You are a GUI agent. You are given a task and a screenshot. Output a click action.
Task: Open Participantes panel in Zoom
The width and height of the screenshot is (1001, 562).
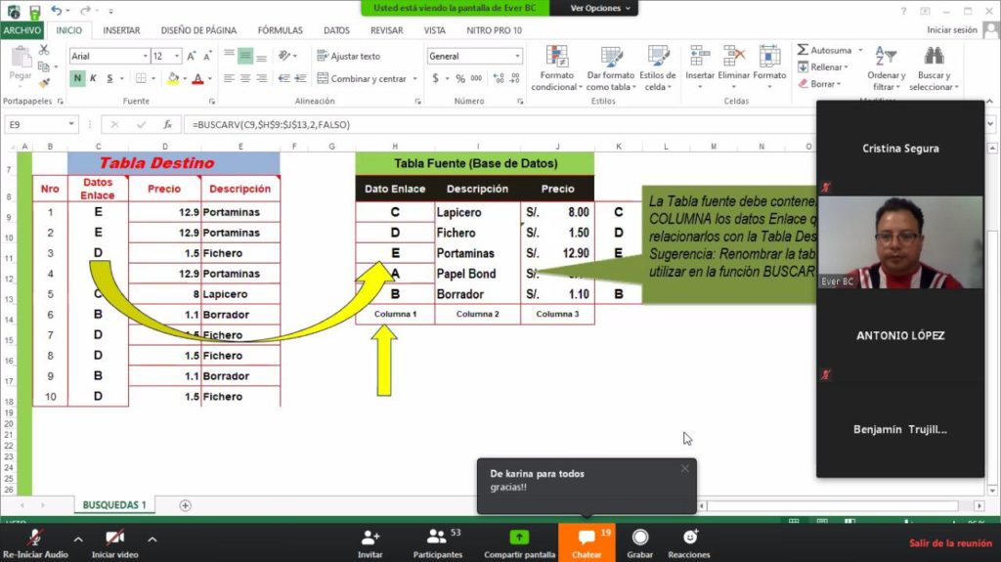click(438, 543)
